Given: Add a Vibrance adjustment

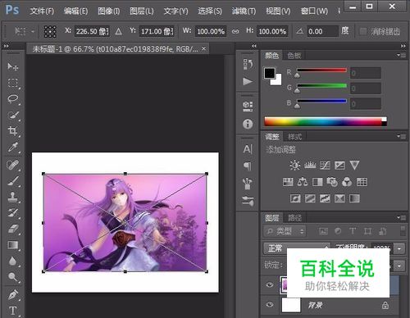Looking at the screenshot, I should [x=354, y=166].
